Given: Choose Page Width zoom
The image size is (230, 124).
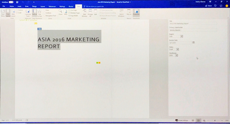Looking at the screenshot, I should point(73,16).
